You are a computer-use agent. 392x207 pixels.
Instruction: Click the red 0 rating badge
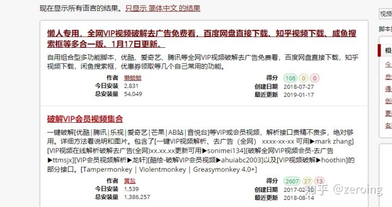click(x=315, y=78)
